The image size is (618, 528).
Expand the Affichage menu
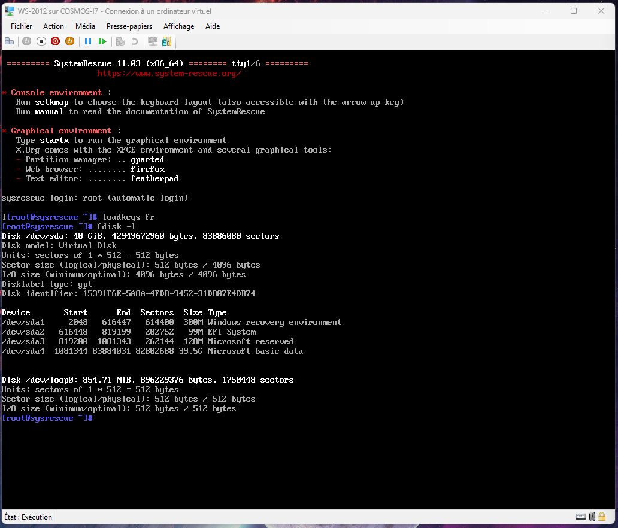[178, 26]
